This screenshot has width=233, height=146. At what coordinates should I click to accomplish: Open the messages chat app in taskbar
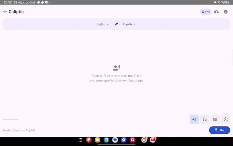(x=115, y=140)
